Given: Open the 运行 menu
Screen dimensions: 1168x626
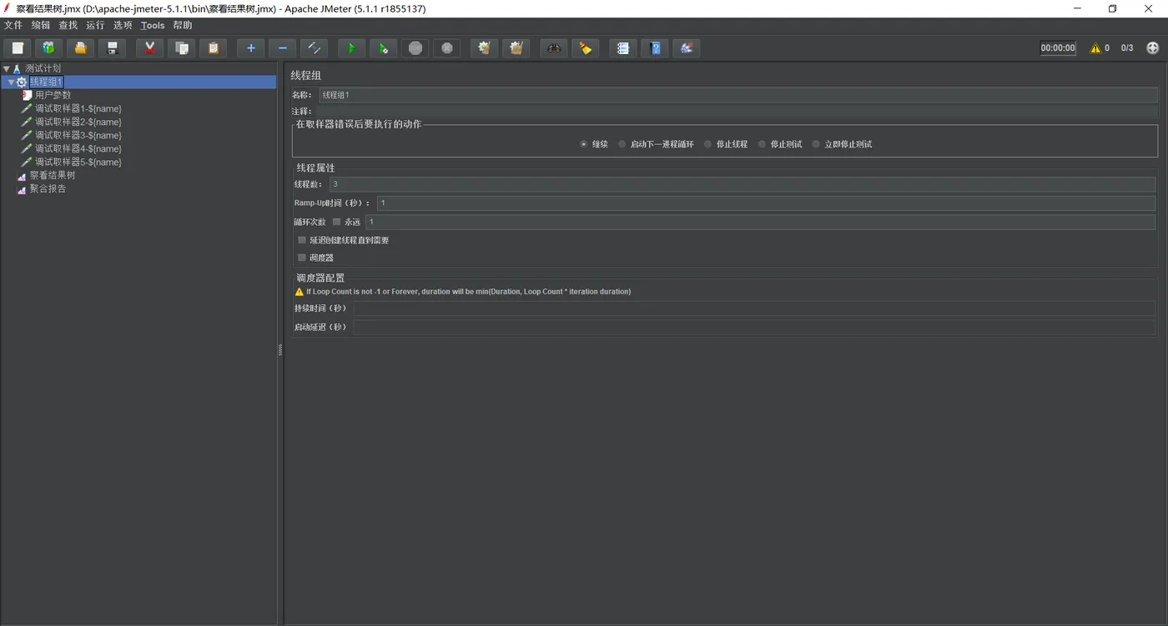Looking at the screenshot, I should pos(96,25).
